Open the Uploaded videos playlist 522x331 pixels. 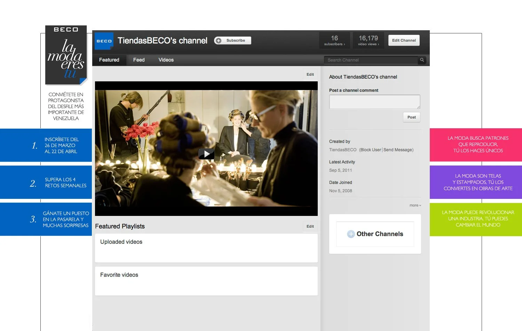click(206, 248)
